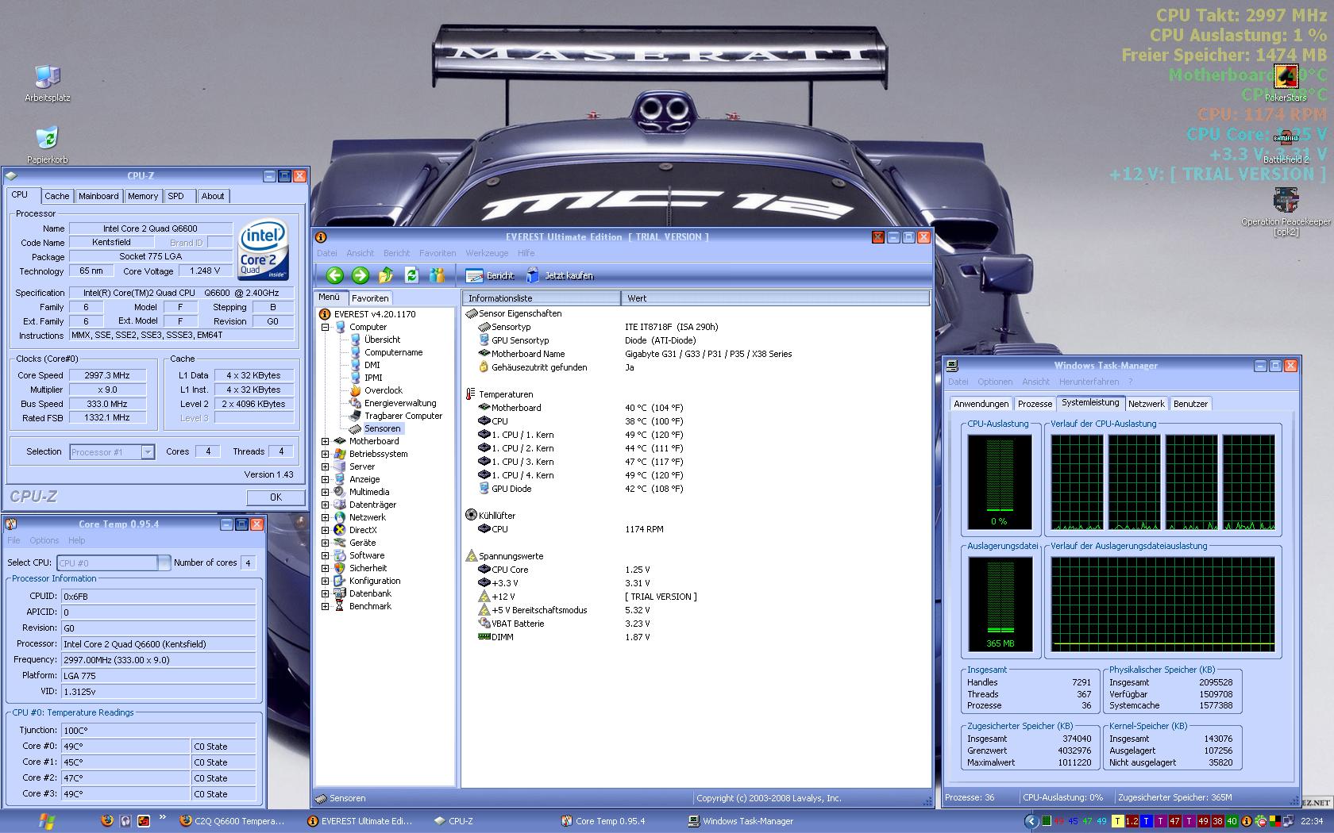
Task: Open Optionen menu in Task-Manager
Action: coord(995,382)
